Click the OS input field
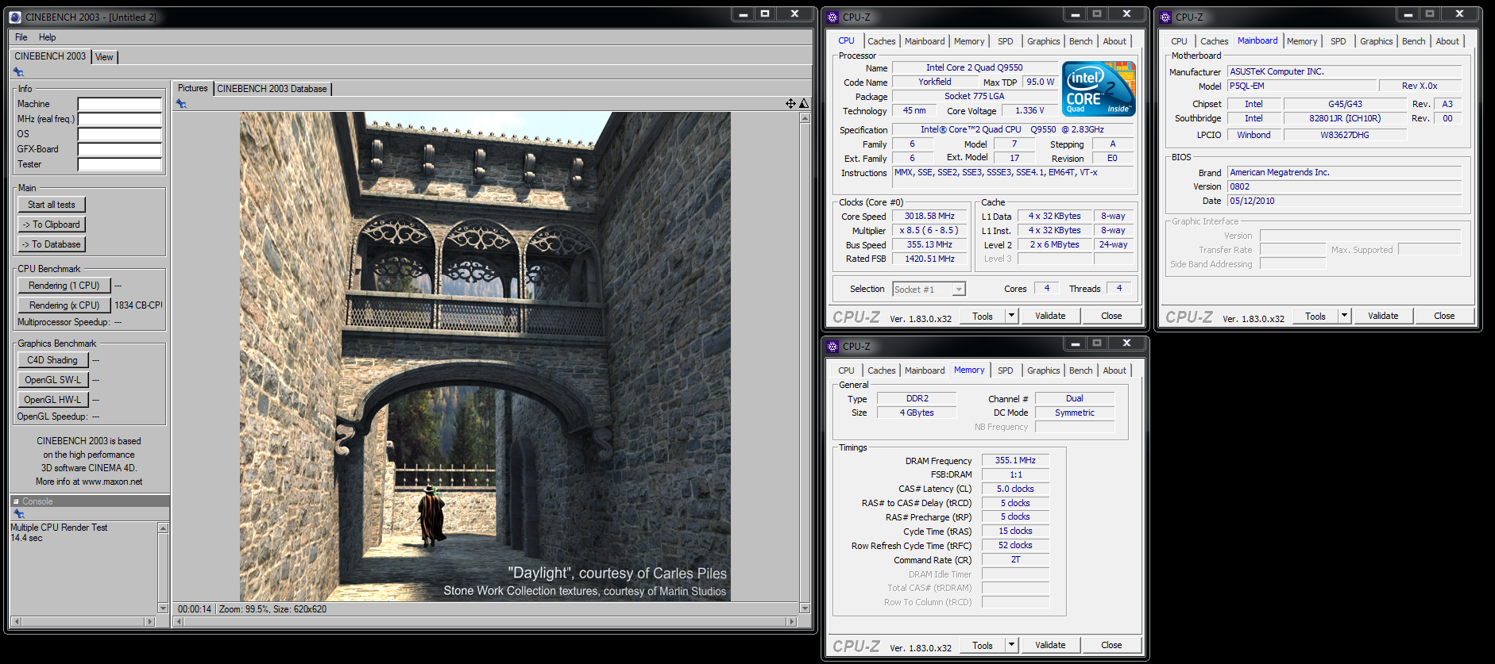This screenshot has height=664, width=1495. pyautogui.click(x=120, y=134)
